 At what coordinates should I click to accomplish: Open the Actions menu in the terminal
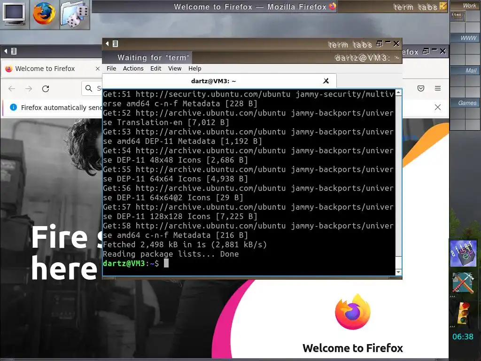click(133, 69)
